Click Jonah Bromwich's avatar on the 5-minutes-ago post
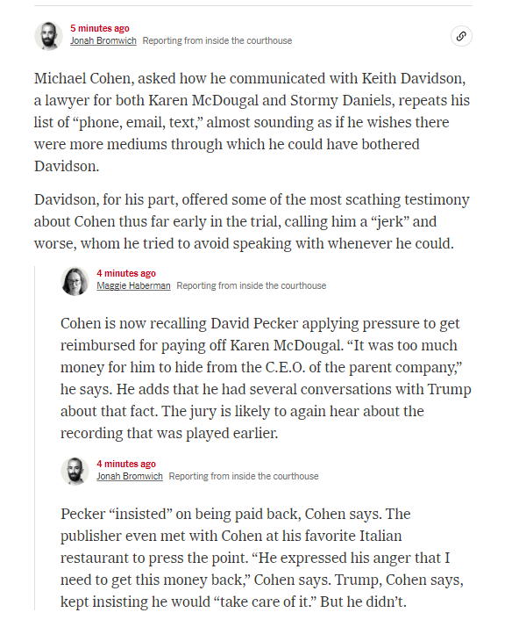Viewport: 519px width, 627px height. coord(49,36)
